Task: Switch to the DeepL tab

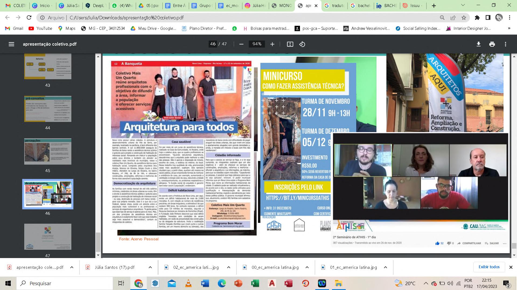Action: tap(95, 5)
